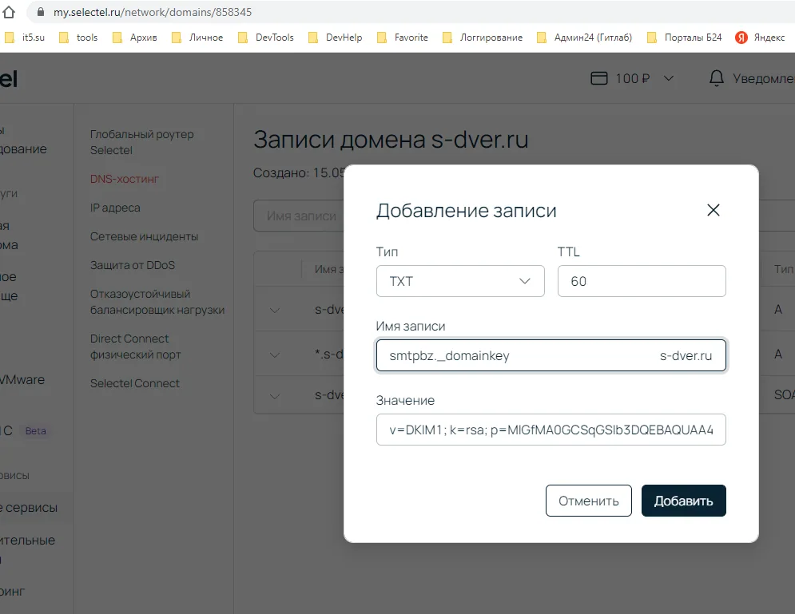Open the Яндекс bookmark

760,38
